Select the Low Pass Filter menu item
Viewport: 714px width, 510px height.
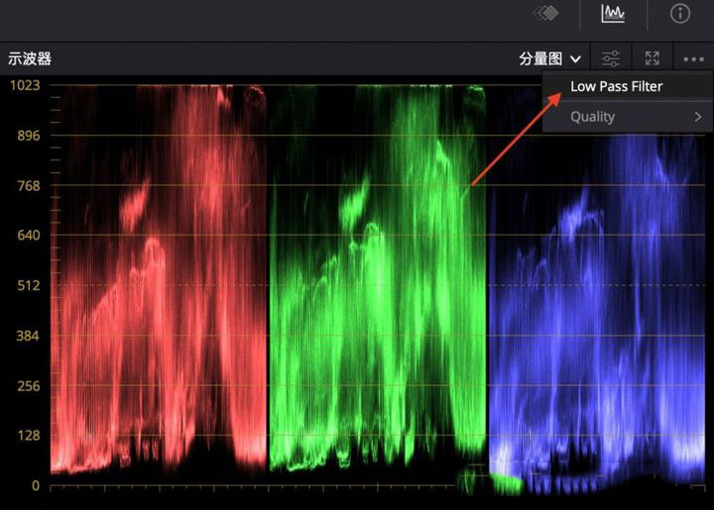[x=627, y=86]
